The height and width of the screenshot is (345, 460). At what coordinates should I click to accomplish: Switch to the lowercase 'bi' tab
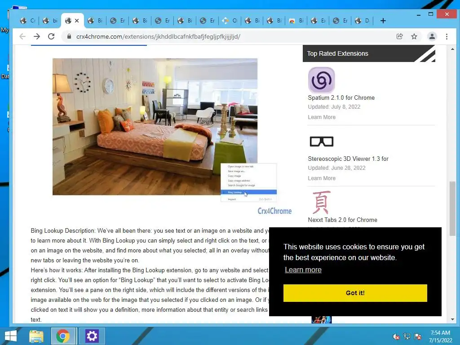(x=50, y=21)
